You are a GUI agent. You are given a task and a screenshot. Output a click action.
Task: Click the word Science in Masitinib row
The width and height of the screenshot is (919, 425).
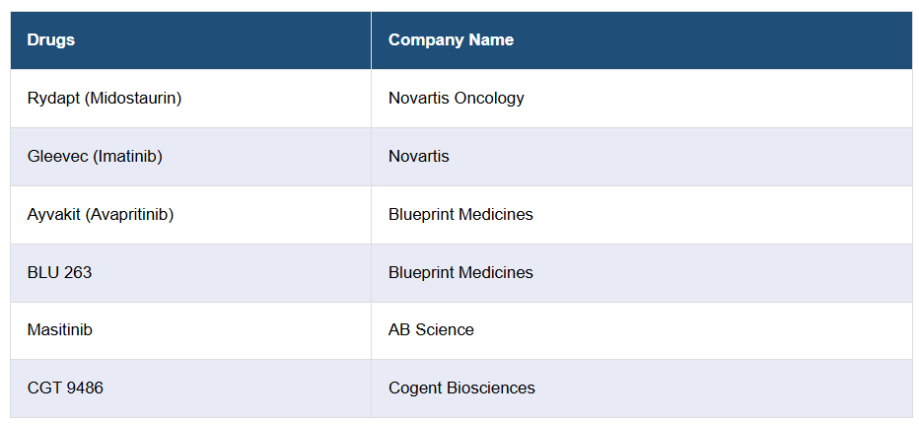(445, 330)
